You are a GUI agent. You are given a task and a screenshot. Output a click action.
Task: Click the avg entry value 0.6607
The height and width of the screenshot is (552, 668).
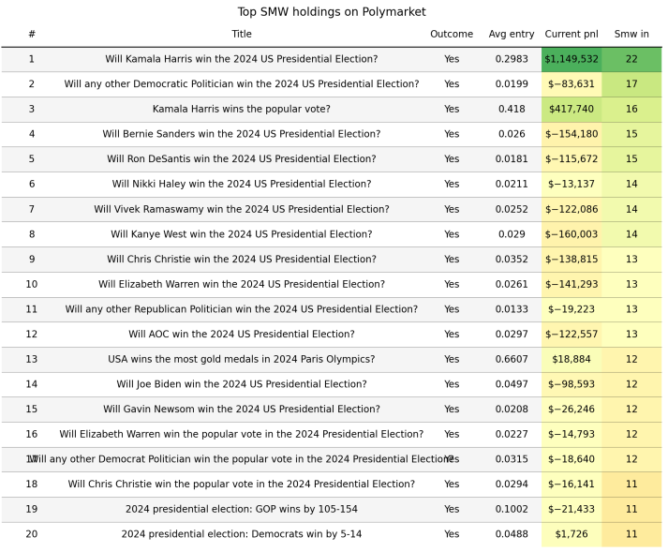(512, 359)
